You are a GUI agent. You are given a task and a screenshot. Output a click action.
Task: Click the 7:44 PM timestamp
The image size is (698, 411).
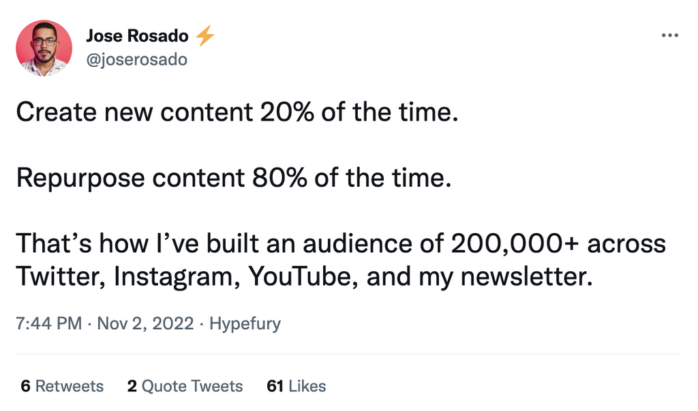click(48, 323)
